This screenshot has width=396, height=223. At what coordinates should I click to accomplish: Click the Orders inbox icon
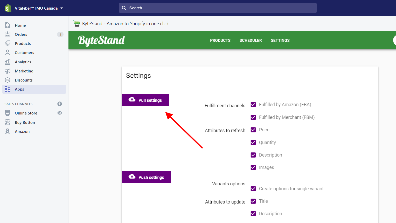click(x=8, y=34)
